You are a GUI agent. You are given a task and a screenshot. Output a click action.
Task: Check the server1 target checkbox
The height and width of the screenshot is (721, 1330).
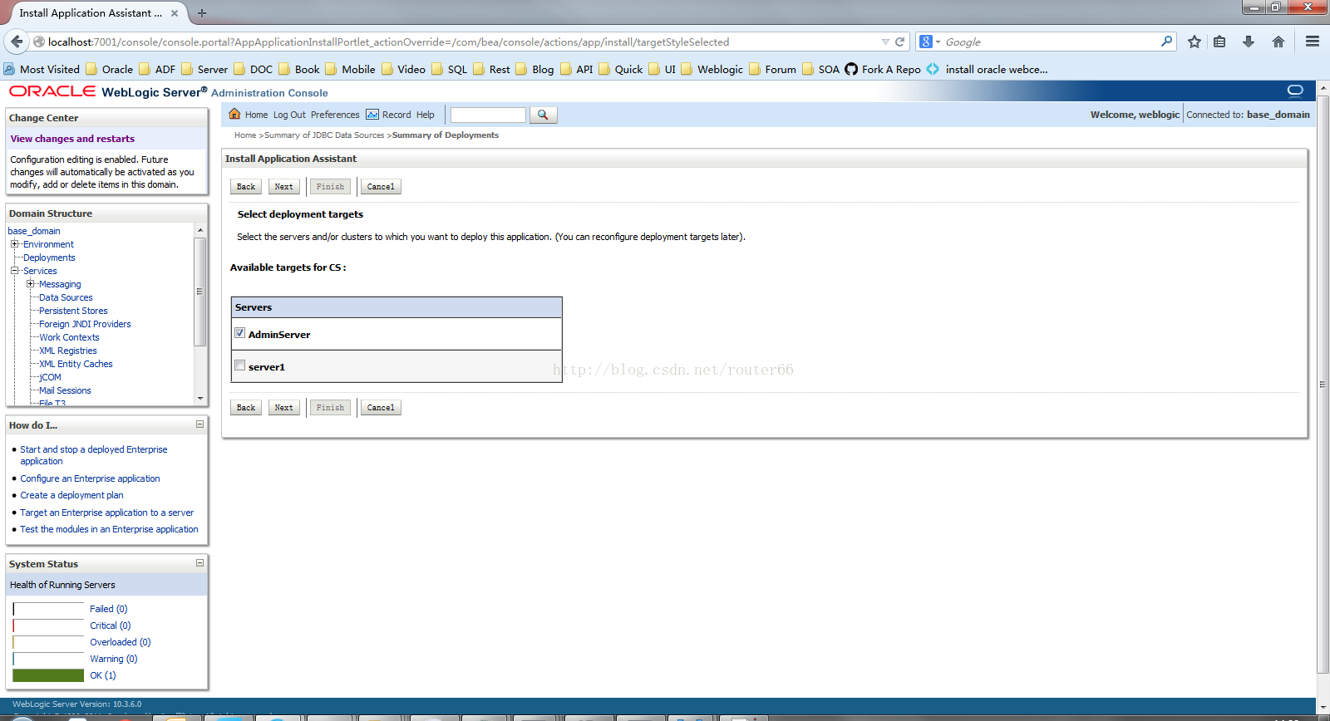pos(239,365)
